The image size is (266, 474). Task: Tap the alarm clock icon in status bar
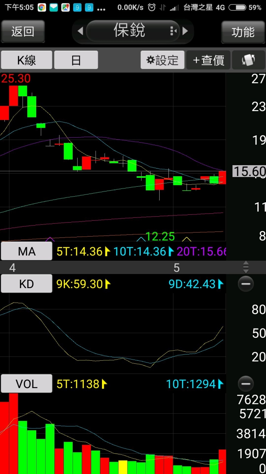(x=151, y=7)
